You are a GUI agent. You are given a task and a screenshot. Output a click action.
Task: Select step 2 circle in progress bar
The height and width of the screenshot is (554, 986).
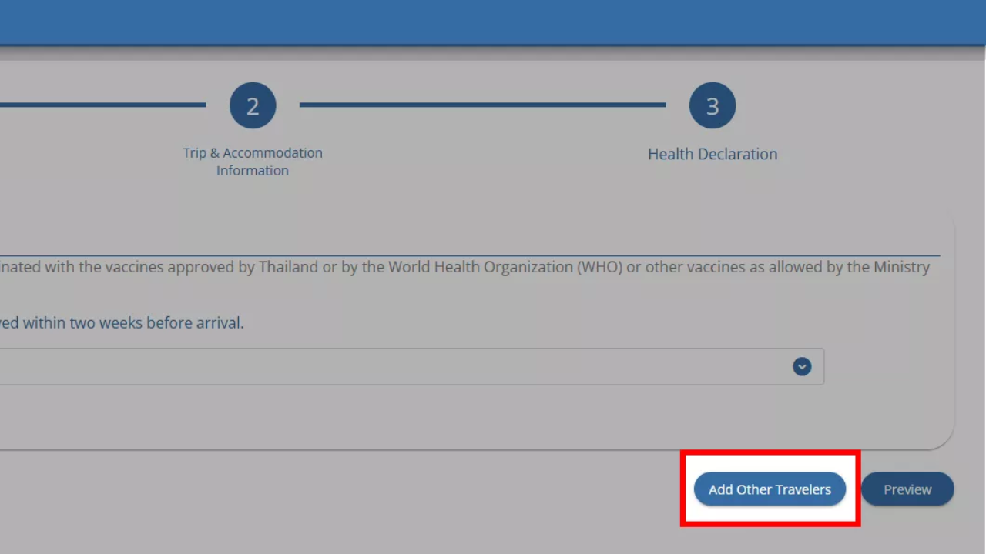(253, 105)
